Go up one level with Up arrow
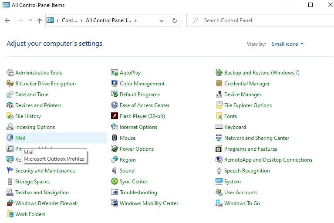The image size is (334, 223). (x=39, y=20)
